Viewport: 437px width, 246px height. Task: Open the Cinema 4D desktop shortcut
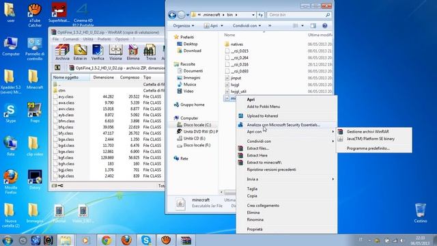83,14
